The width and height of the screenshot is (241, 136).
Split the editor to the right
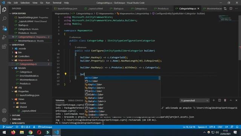pyautogui.click(x=231, y=8)
